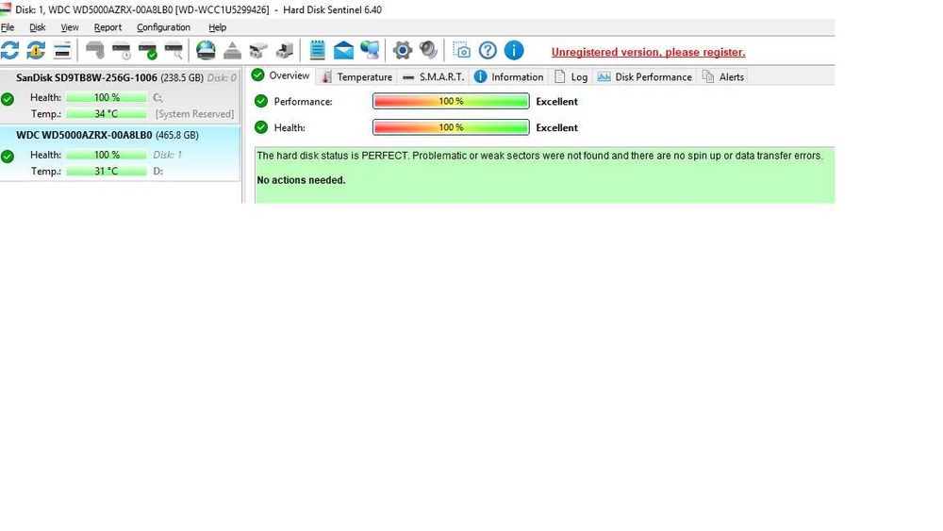The width and height of the screenshot is (943, 531).
Task: Switch to the Temperature tab
Action: (356, 76)
